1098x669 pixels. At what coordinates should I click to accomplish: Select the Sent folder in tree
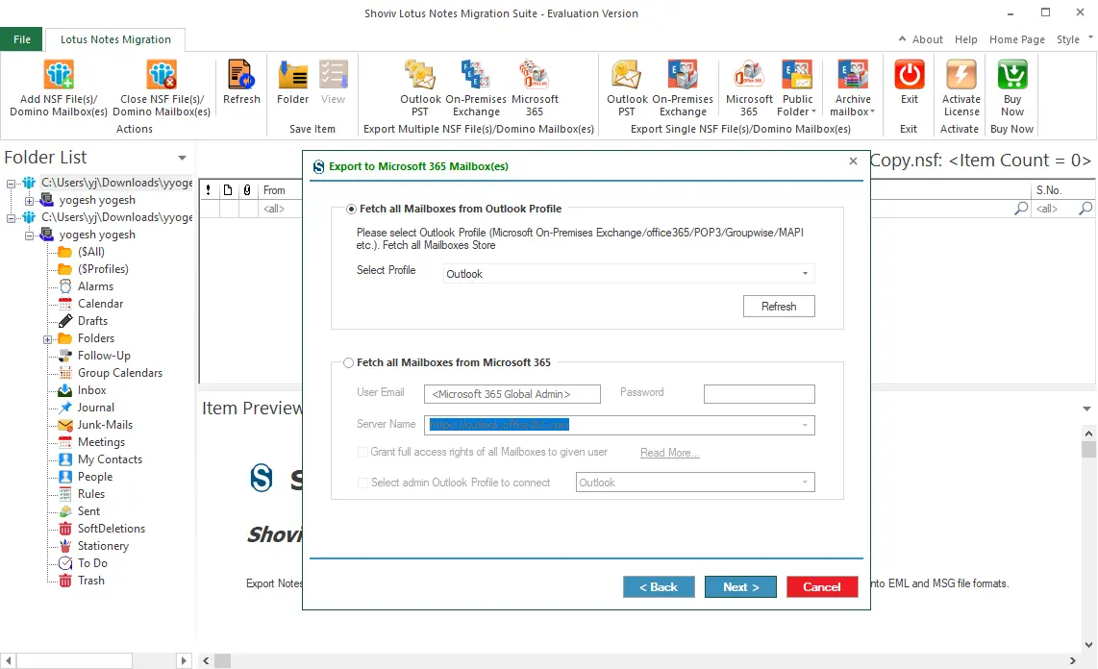coord(88,510)
